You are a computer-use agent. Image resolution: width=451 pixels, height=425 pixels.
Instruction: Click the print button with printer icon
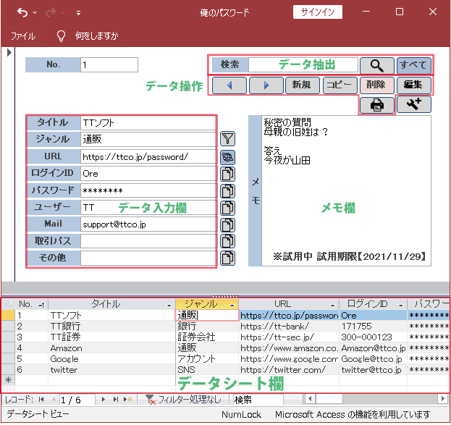coord(376,105)
